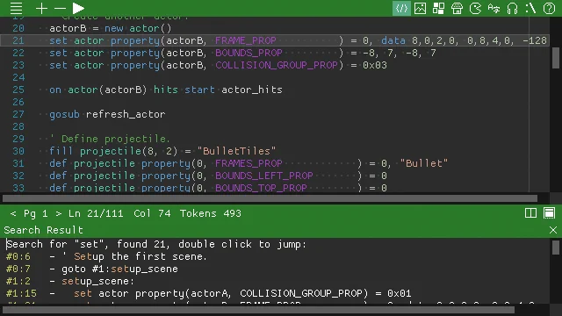Click the search results horizontal scrollbar

[x=258, y=310]
